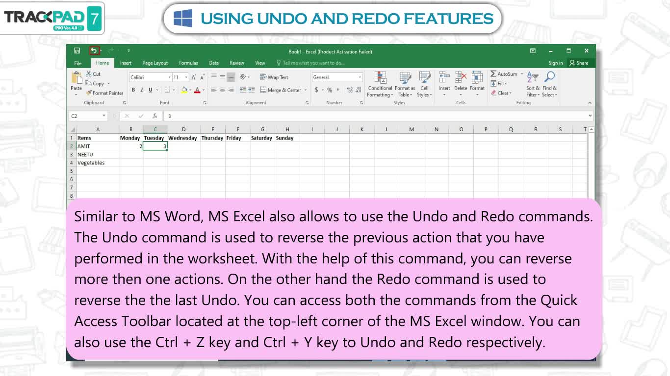
Task: Open the General number format dropdown
Action: tap(360, 77)
